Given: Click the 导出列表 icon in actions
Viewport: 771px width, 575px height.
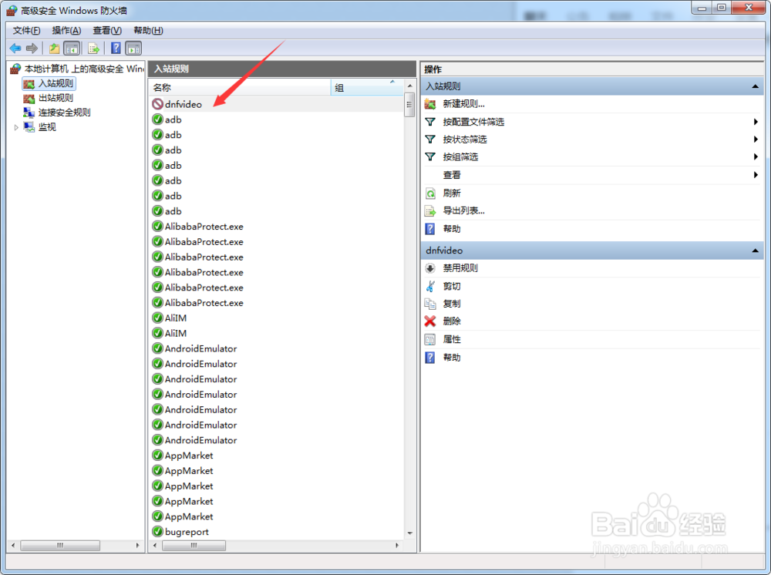Looking at the screenshot, I should click(x=430, y=211).
